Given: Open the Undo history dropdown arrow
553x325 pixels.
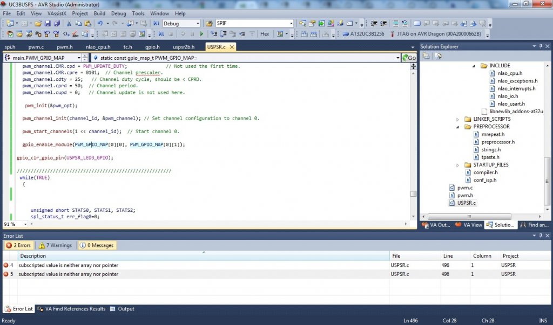Looking at the screenshot, I should (107, 24).
